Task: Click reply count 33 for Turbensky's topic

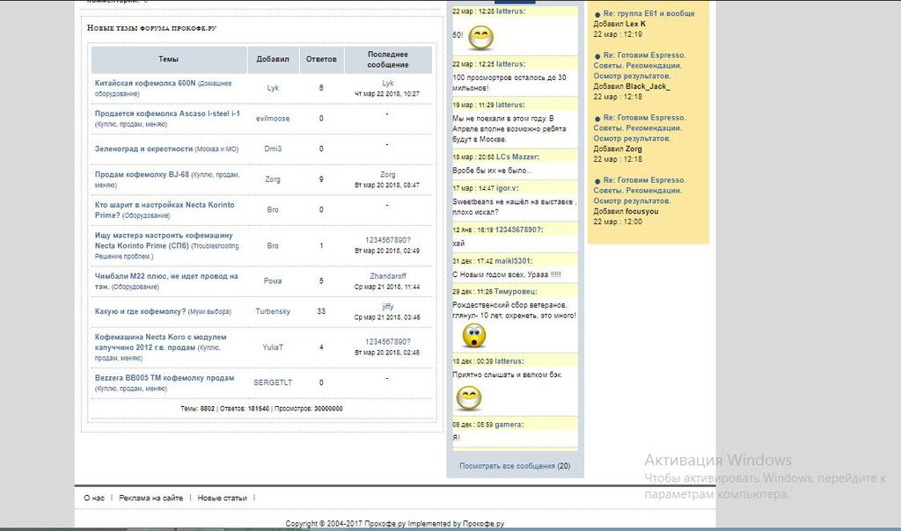Action: (321, 311)
